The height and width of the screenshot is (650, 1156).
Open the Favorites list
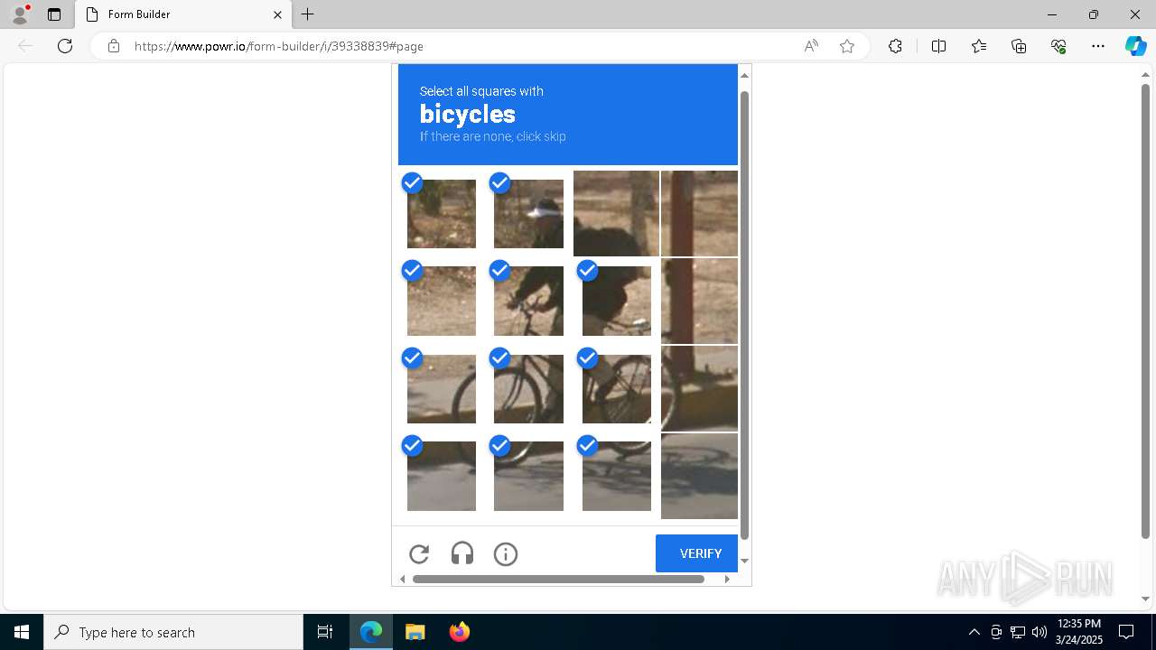(x=979, y=46)
